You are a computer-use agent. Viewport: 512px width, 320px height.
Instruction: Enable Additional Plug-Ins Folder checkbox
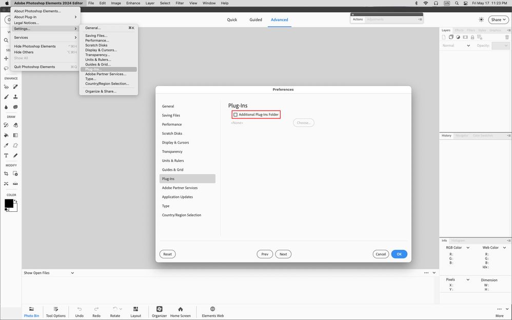tap(235, 114)
